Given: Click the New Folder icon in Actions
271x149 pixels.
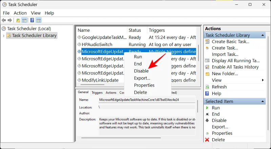Looking at the screenshot, I should (x=207, y=74).
